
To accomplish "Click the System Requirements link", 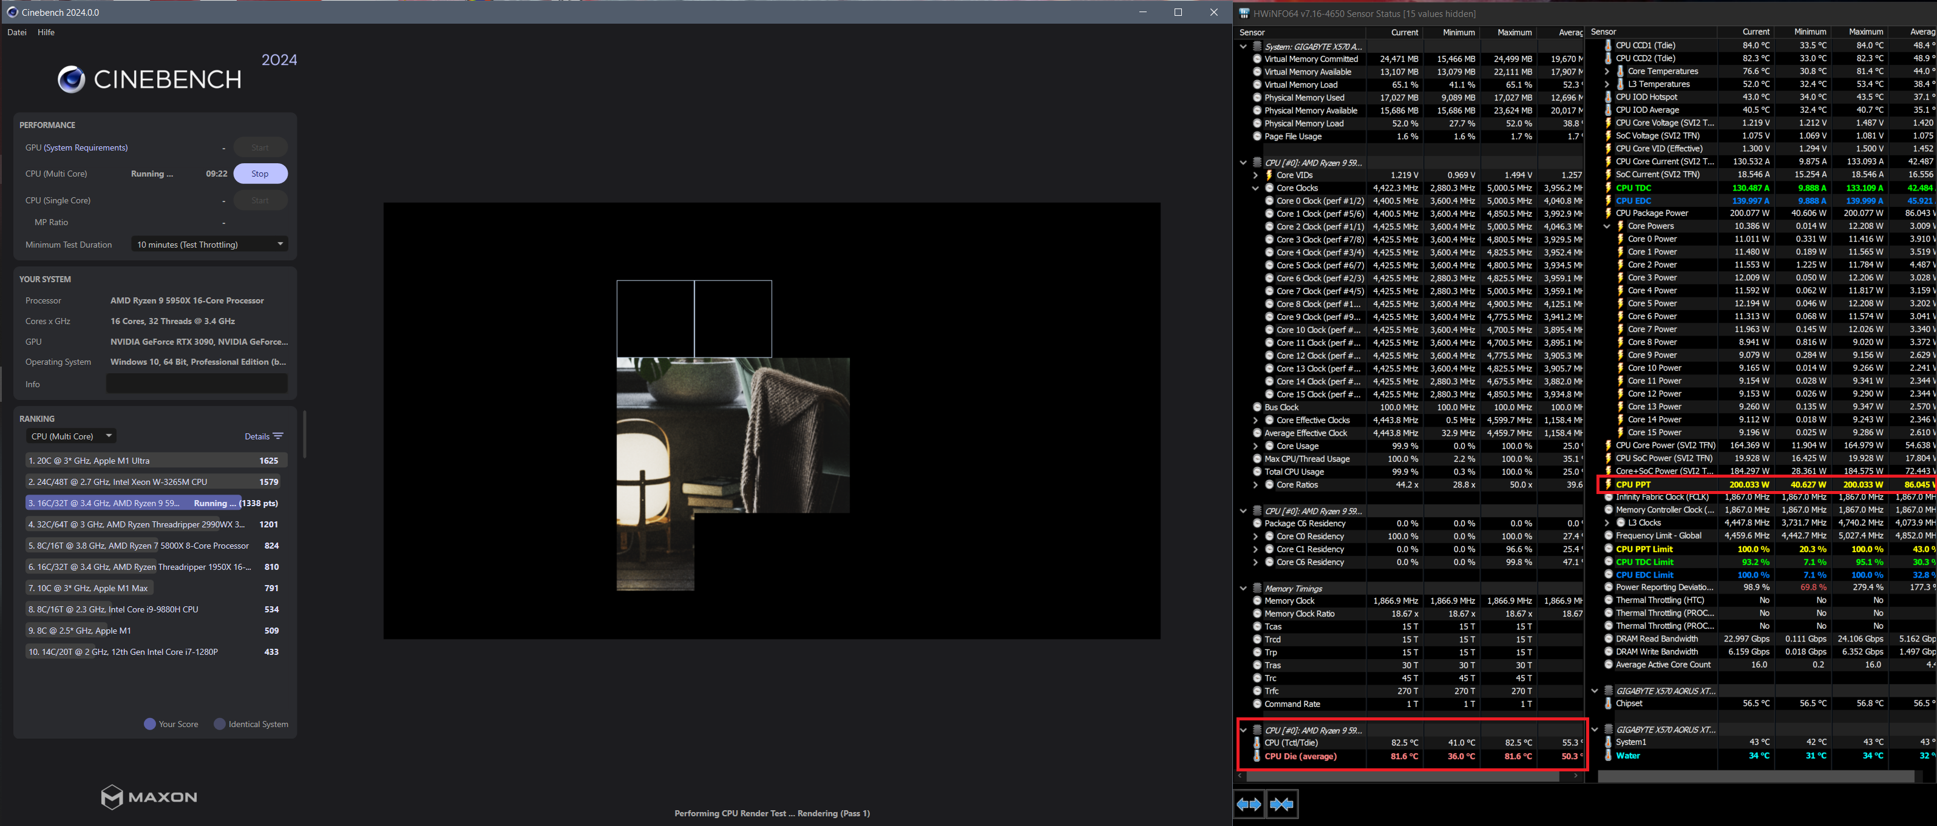I will [86, 147].
